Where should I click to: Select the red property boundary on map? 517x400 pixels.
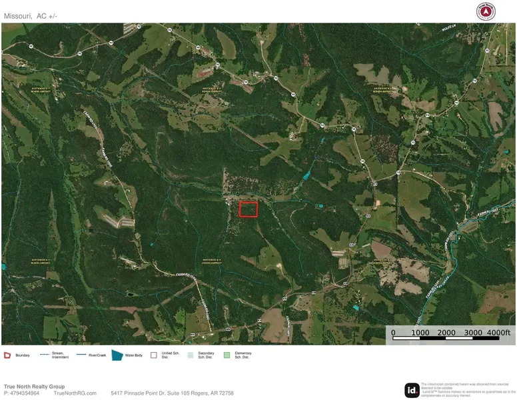[249, 209]
